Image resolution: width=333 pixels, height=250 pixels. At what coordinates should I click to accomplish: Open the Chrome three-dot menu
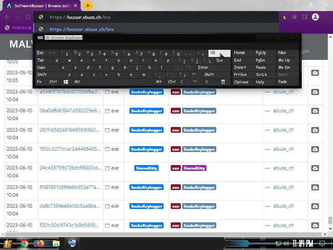[x=326, y=17]
